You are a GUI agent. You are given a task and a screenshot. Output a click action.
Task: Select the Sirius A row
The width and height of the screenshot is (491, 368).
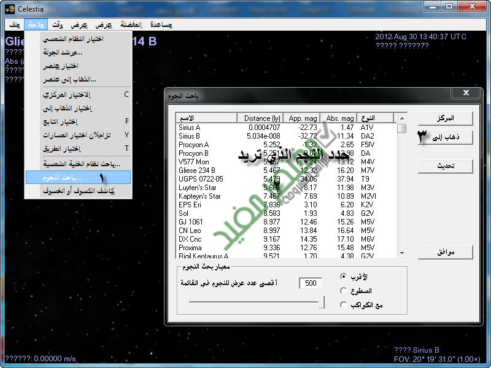pyautogui.click(x=286, y=128)
